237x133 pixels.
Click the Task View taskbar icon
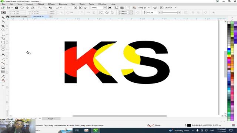(77, 130)
